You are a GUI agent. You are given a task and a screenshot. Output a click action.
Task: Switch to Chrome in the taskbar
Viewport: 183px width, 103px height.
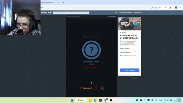pyautogui.click(x=106, y=100)
